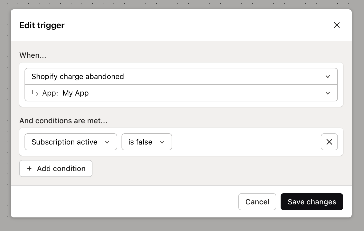
Task: Click the chevron on the App: My App row
Action: pyautogui.click(x=327, y=93)
